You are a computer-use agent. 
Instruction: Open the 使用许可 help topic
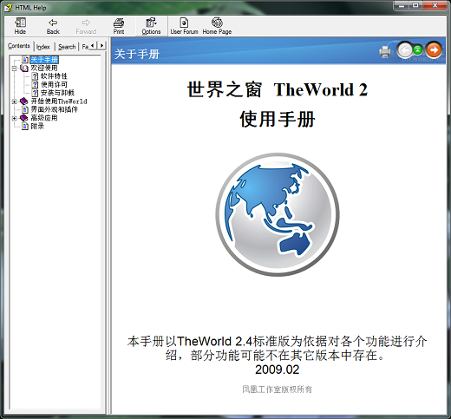pyautogui.click(x=54, y=84)
